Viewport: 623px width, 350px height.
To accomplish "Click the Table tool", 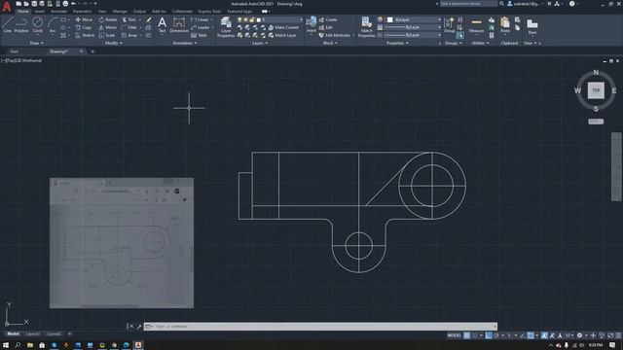I will (x=199, y=35).
